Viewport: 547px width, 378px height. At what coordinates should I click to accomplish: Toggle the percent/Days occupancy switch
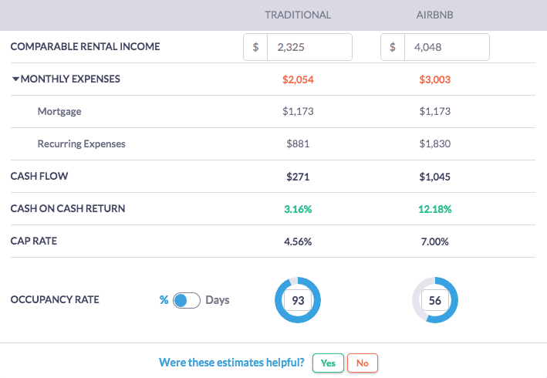(x=187, y=300)
